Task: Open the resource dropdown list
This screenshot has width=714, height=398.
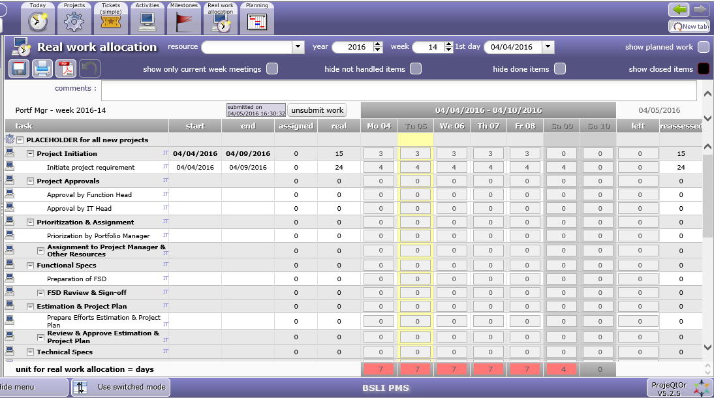Action: [x=298, y=47]
